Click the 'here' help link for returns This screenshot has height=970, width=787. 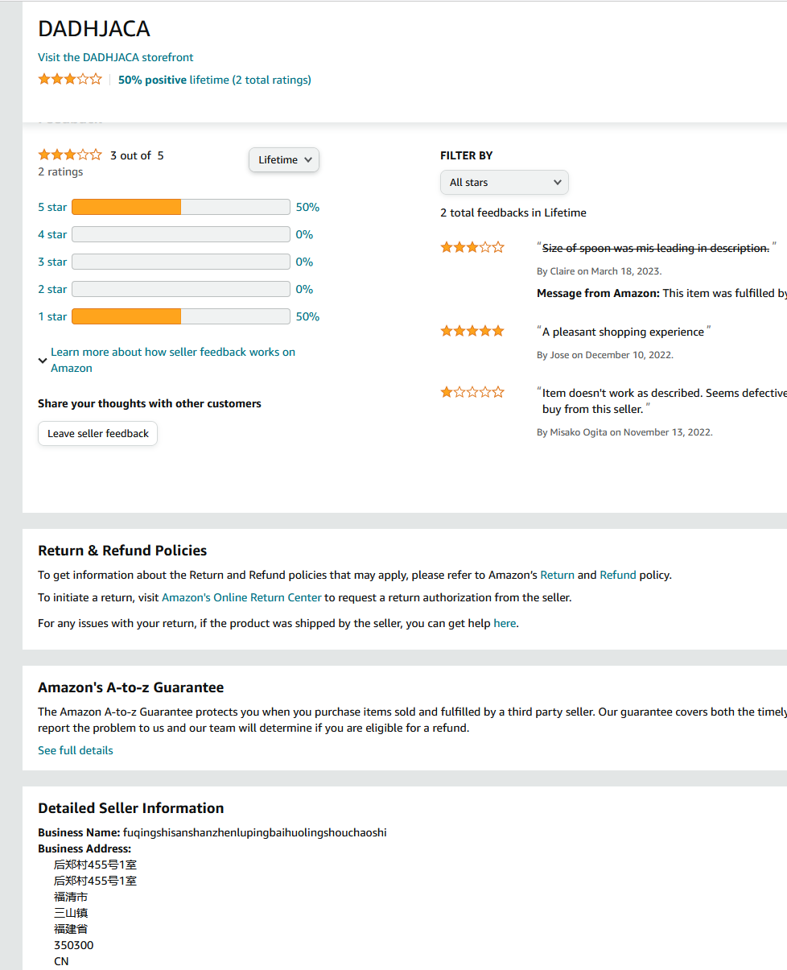click(x=505, y=624)
